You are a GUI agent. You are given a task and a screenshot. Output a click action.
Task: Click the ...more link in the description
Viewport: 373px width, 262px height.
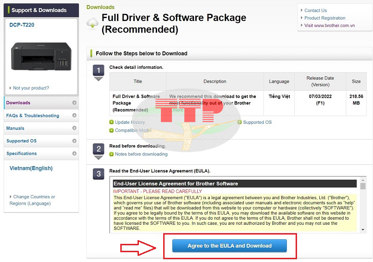[177, 110]
